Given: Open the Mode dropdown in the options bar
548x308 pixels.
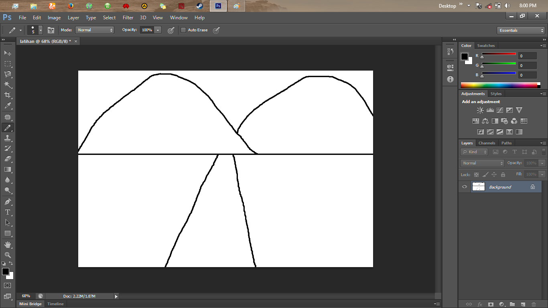Looking at the screenshot, I should pyautogui.click(x=95, y=30).
